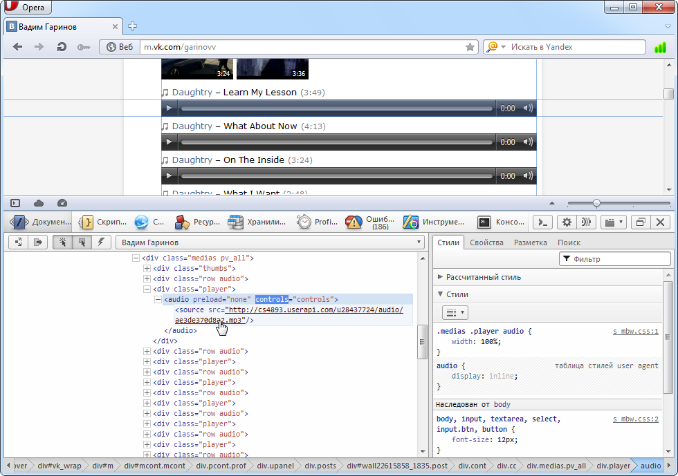Open Dragonfly settings gear
The height and width of the screenshot is (476, 678).
(567, 222)
